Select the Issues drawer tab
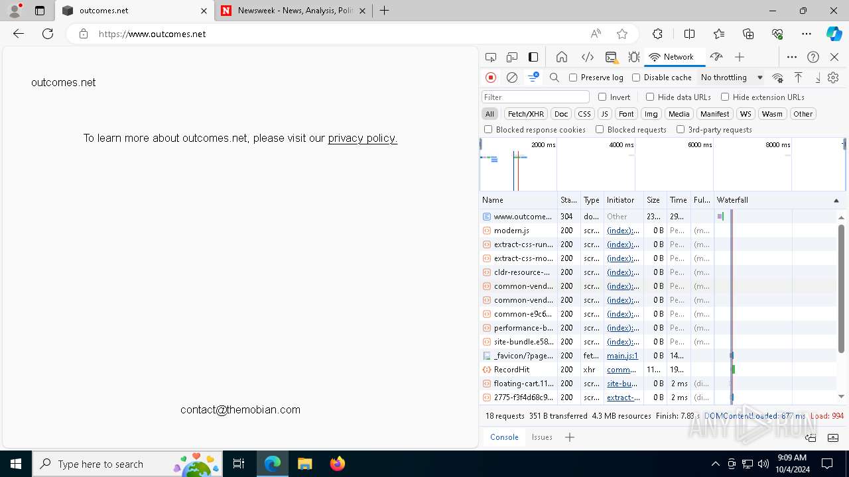Screen dimensions: 849x477 (x=542, y=437)
